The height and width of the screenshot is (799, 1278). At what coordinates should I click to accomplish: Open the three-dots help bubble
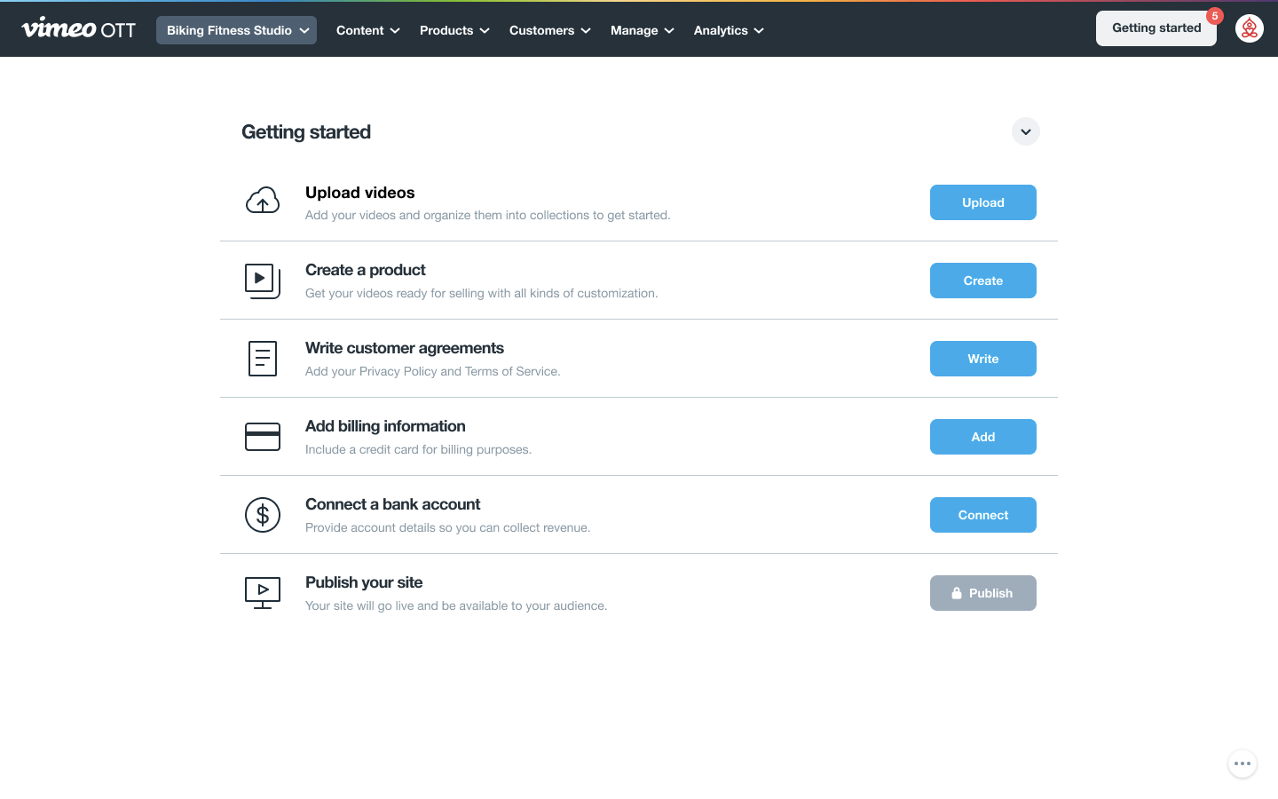1242,763
